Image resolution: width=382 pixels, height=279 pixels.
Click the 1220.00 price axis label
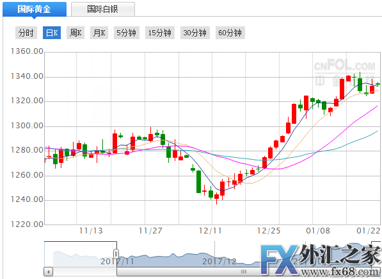pos(27,224)
